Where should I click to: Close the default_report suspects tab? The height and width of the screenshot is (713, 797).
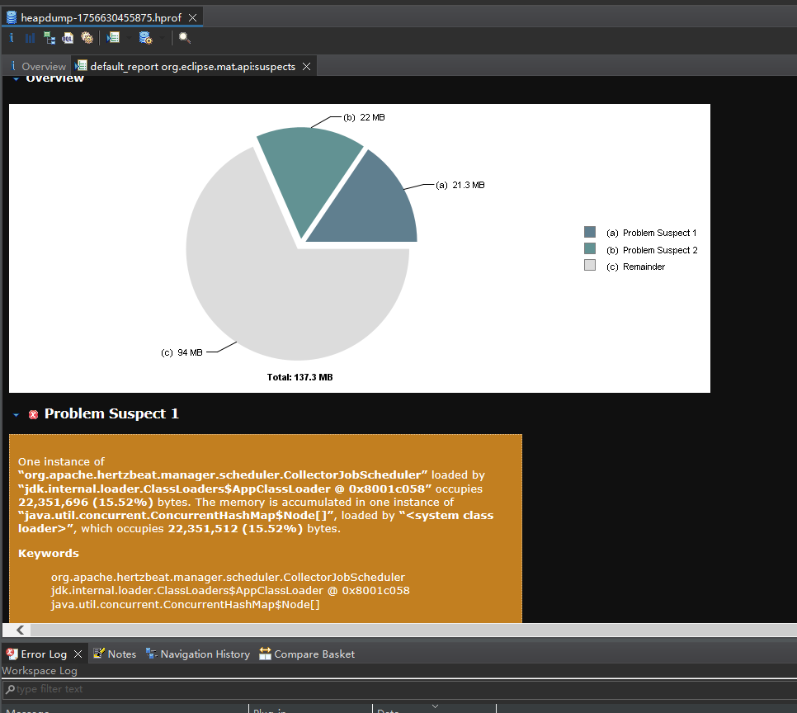click(306, 67)
